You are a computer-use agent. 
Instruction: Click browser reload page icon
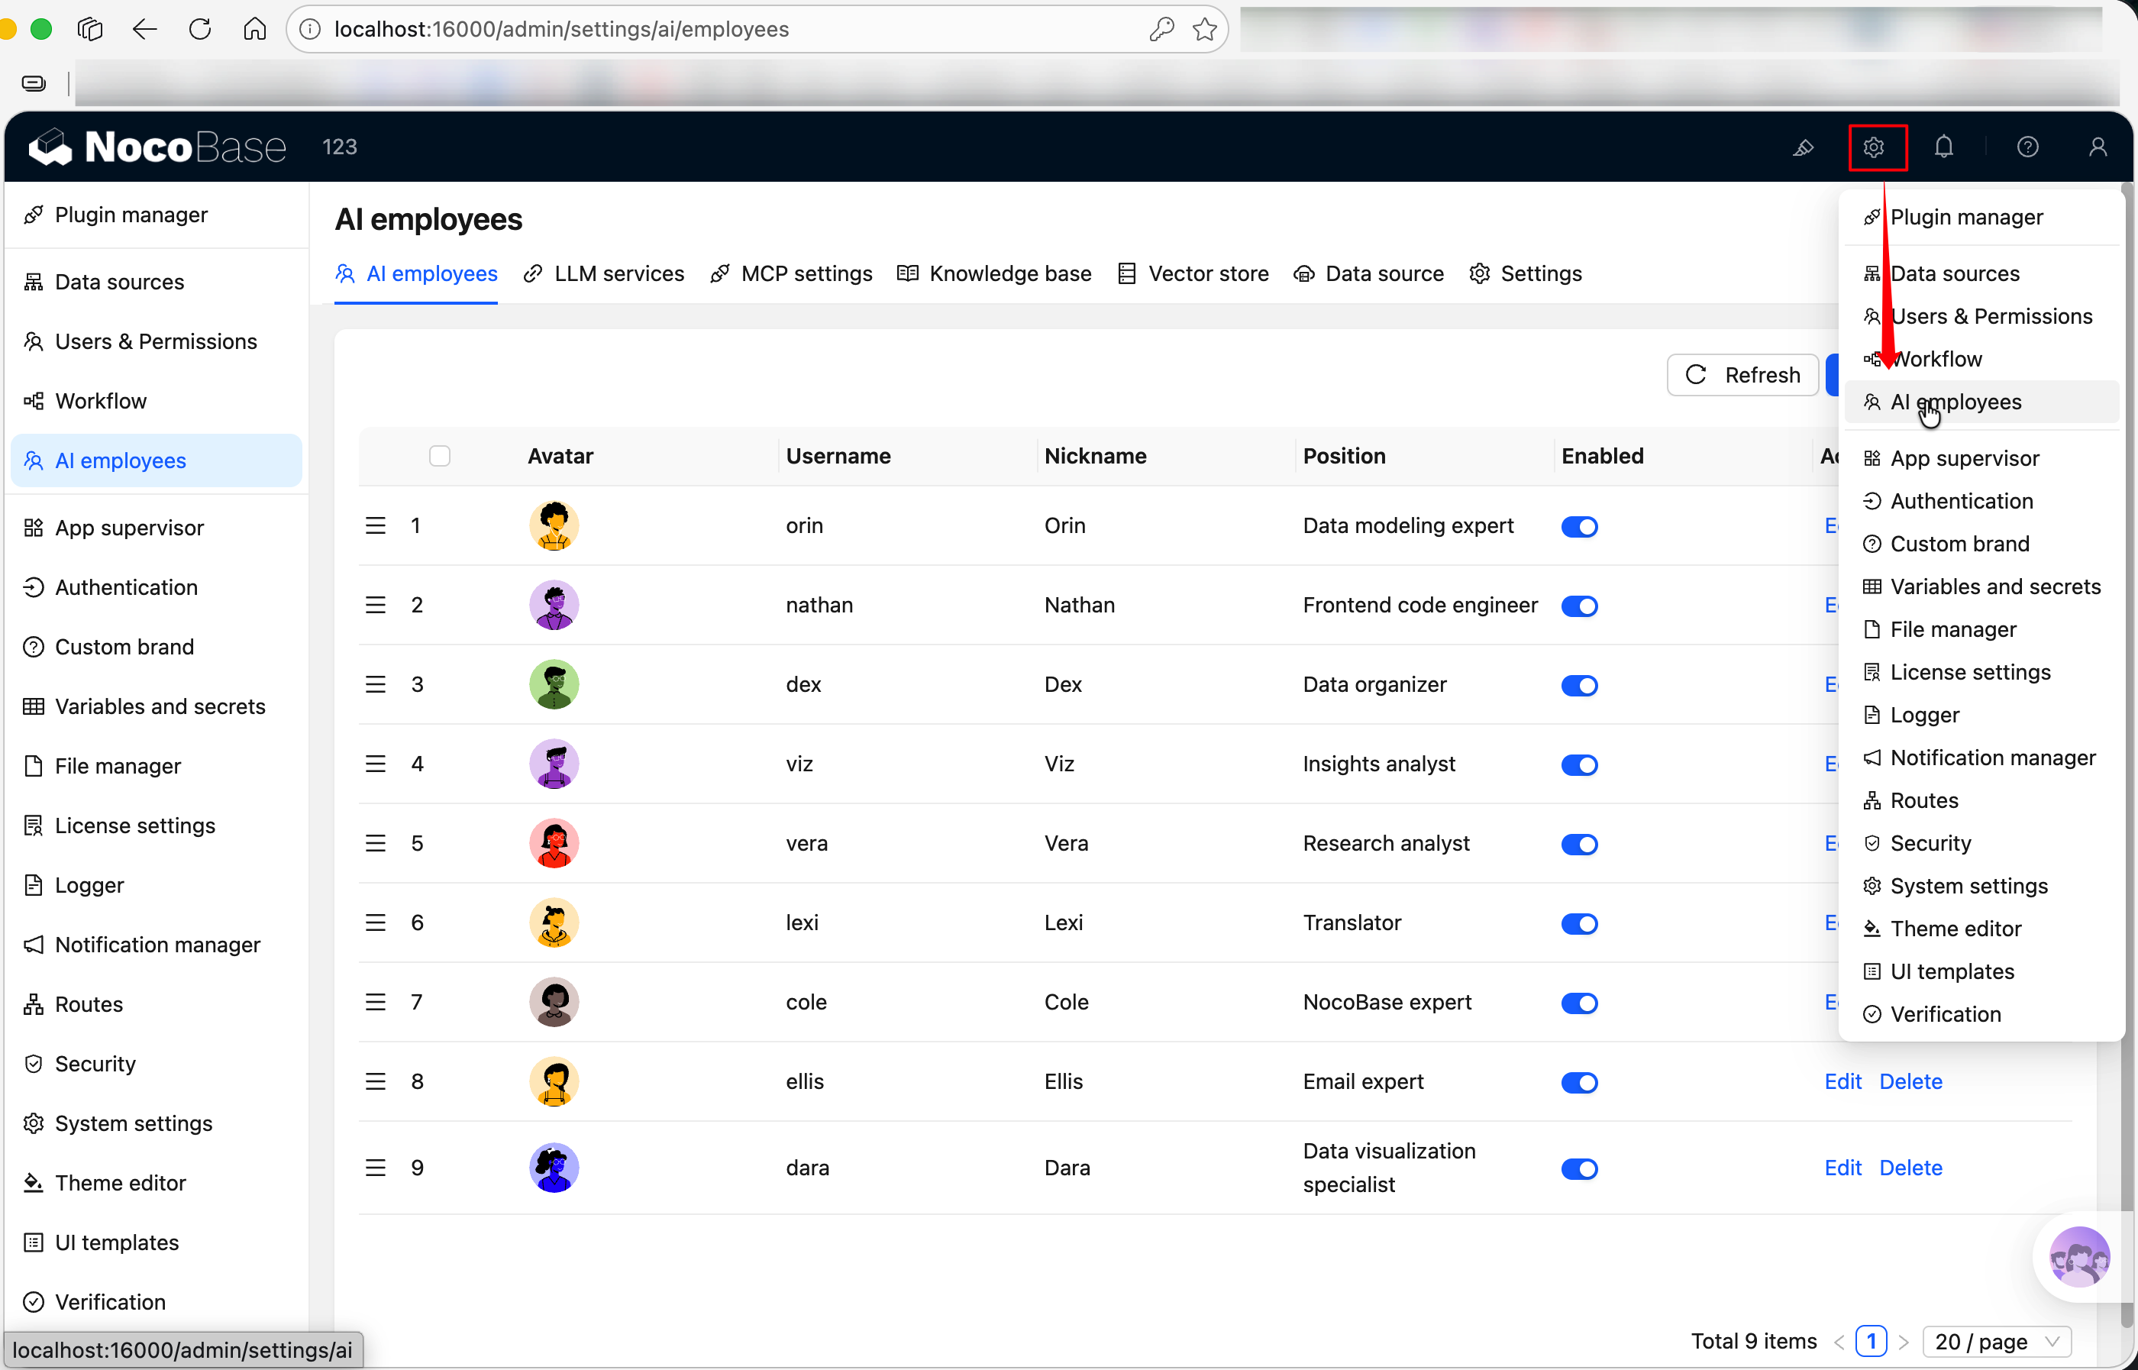coord(200,29)
